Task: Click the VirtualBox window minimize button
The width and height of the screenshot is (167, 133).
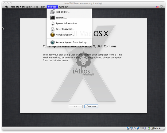Action: [7, 3]
